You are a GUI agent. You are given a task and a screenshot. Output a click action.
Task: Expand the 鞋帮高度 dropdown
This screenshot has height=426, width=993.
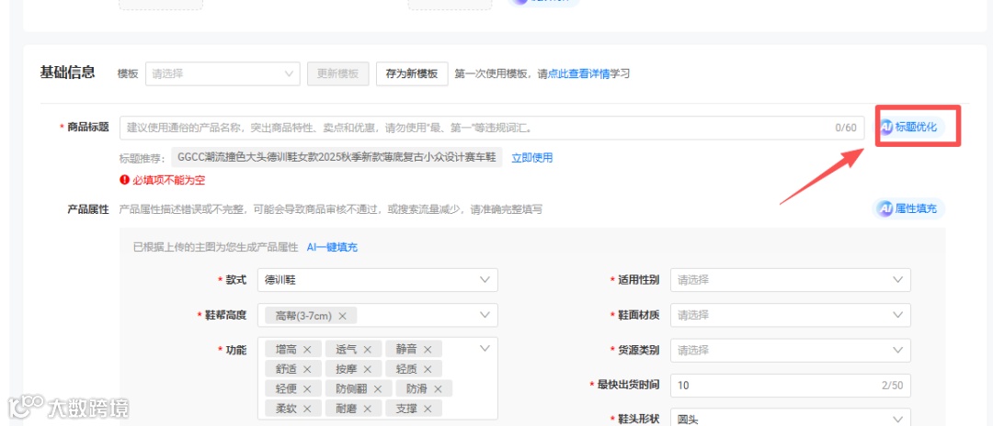[x=485, y=315]
